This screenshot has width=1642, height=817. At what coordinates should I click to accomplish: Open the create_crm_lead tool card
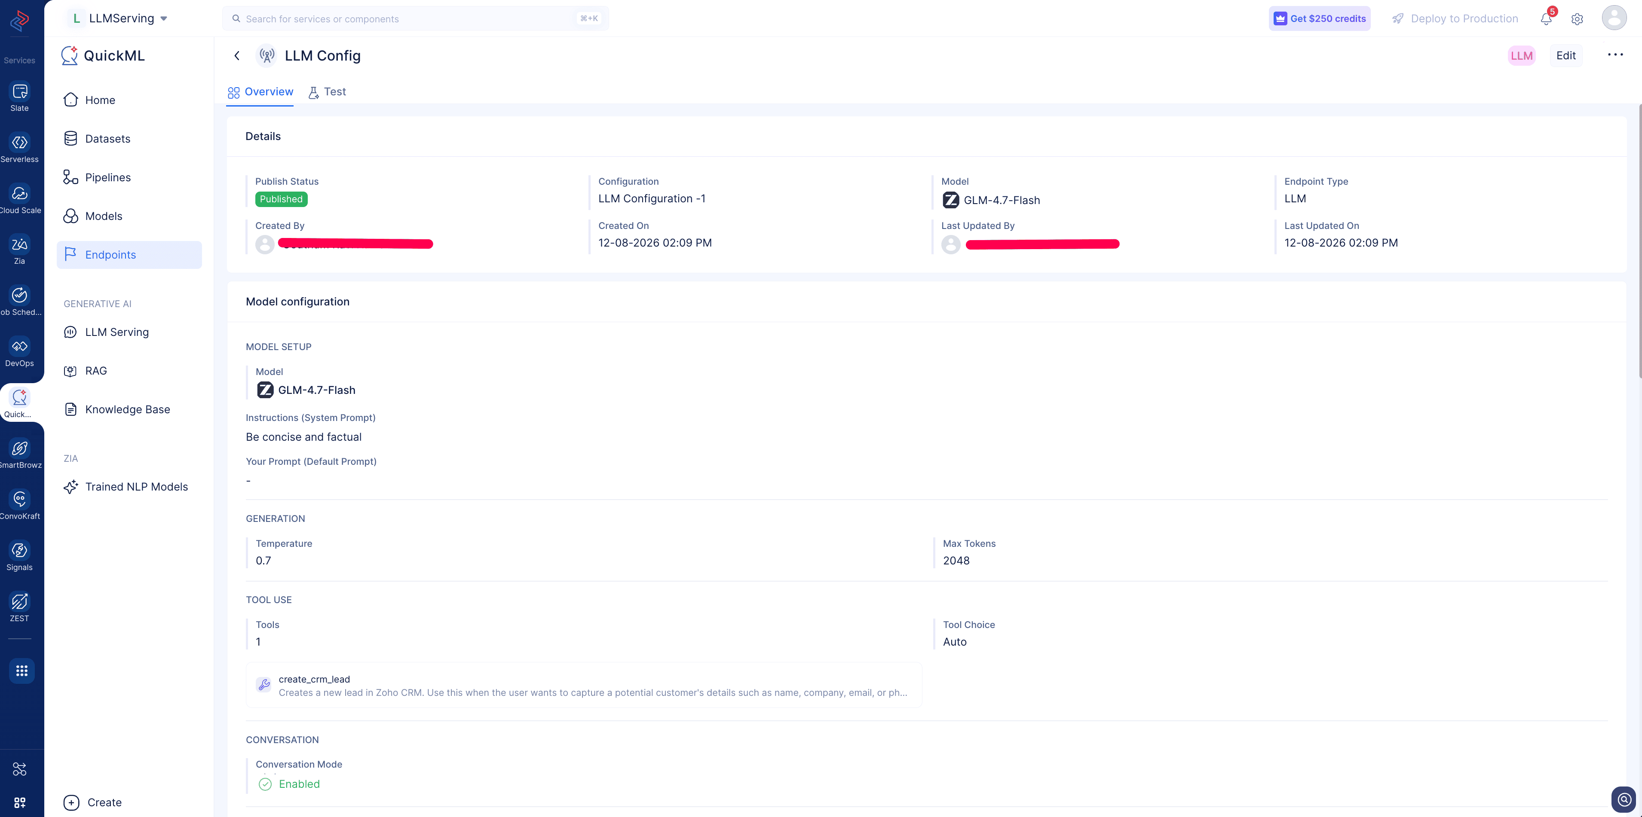pos(584,685)
